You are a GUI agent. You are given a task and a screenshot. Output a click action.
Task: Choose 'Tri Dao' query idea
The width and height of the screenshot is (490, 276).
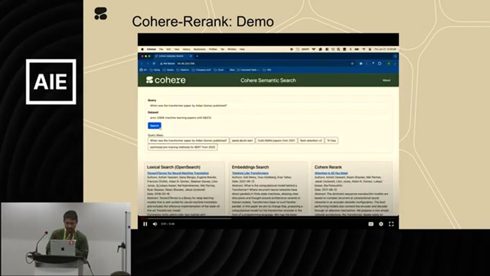coord(331,141)
